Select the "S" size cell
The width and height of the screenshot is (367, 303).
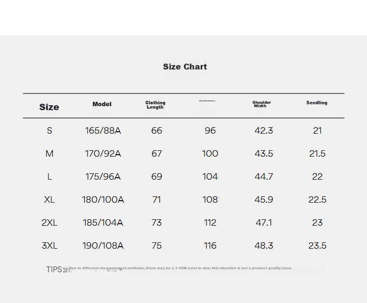[49, 131]
